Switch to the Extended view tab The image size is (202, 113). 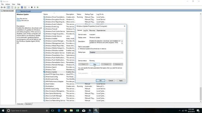click(x=20, y=104)
